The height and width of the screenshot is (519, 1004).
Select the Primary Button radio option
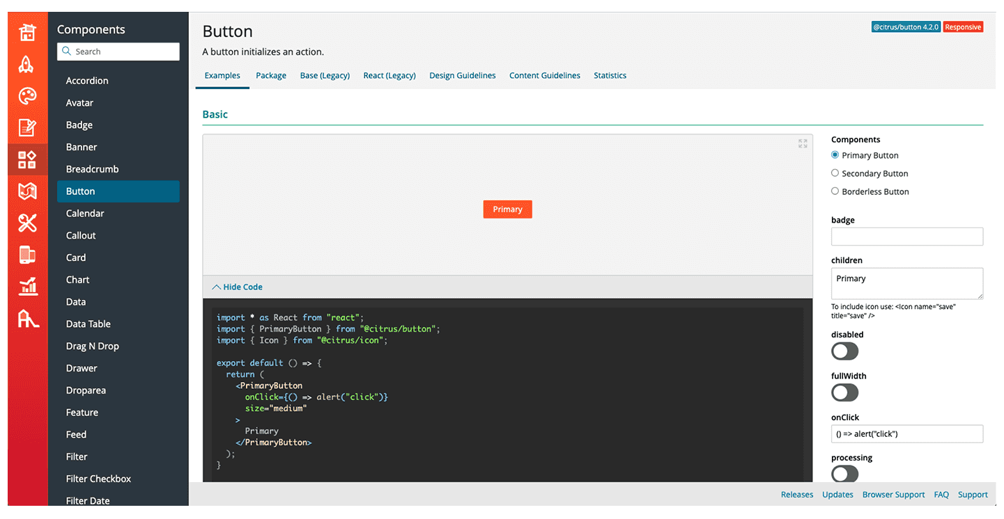(835, 155)
